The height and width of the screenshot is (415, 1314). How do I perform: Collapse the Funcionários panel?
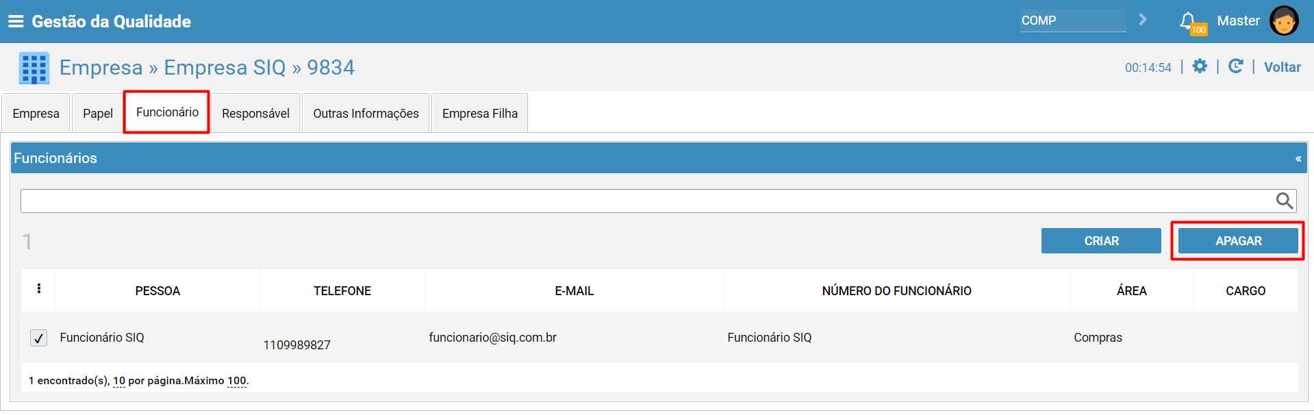click(x=1298, y=158)
